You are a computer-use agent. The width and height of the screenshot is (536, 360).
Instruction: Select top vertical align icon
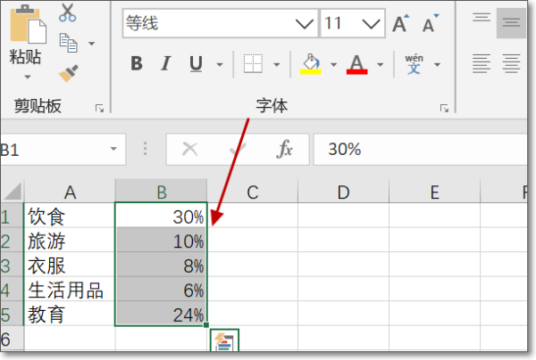point(482,19)
